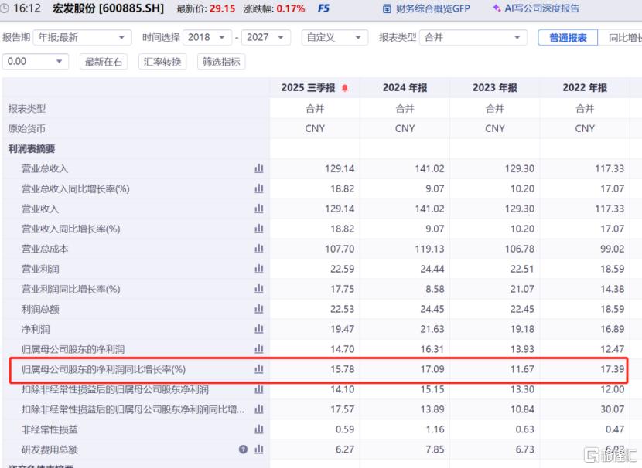Click the latest price 29.15
This screenshot has width=642, height=468.
(x=222, y=8)
